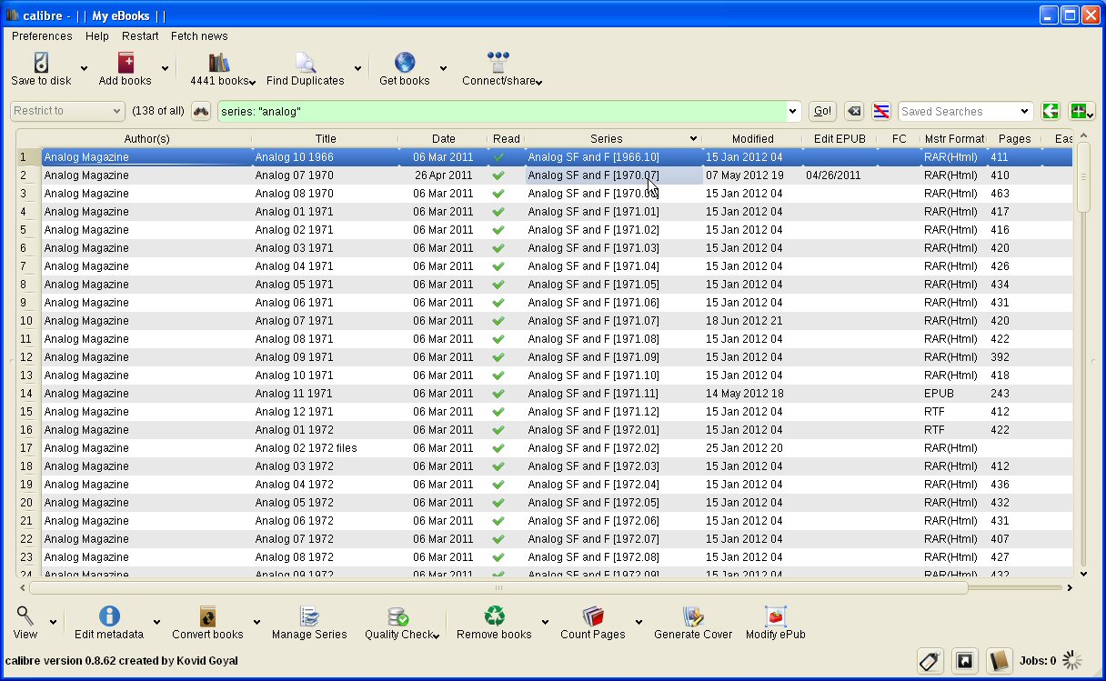
Task: Open the Preferences menu
Action: pyautogui.click(x=42, y=36)
